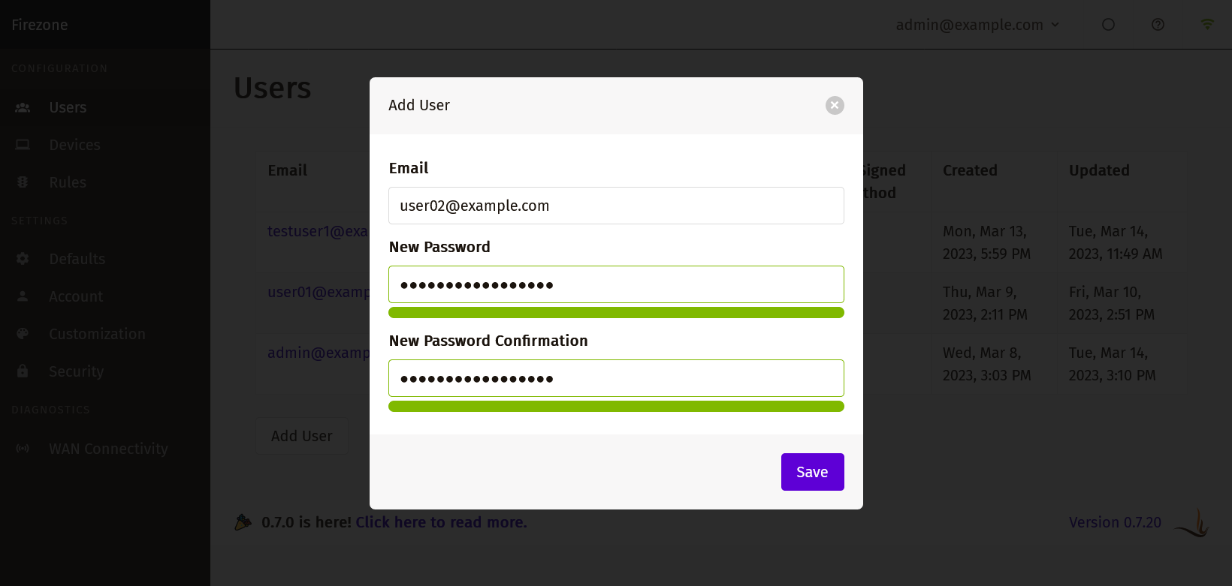The image size is (1232, 586).
Task: Click the Email input field
Action: point(616,206)
